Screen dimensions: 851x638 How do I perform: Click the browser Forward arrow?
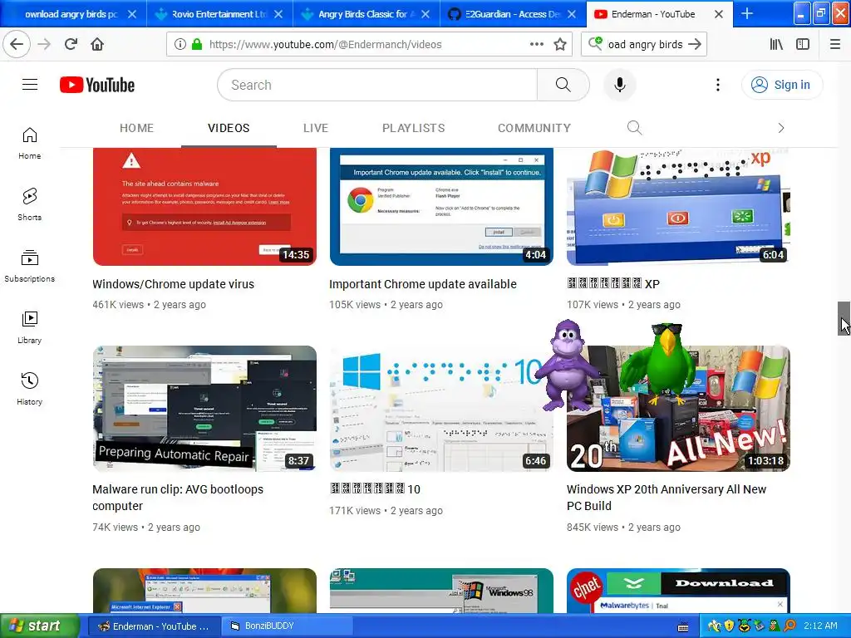(44, 45)
